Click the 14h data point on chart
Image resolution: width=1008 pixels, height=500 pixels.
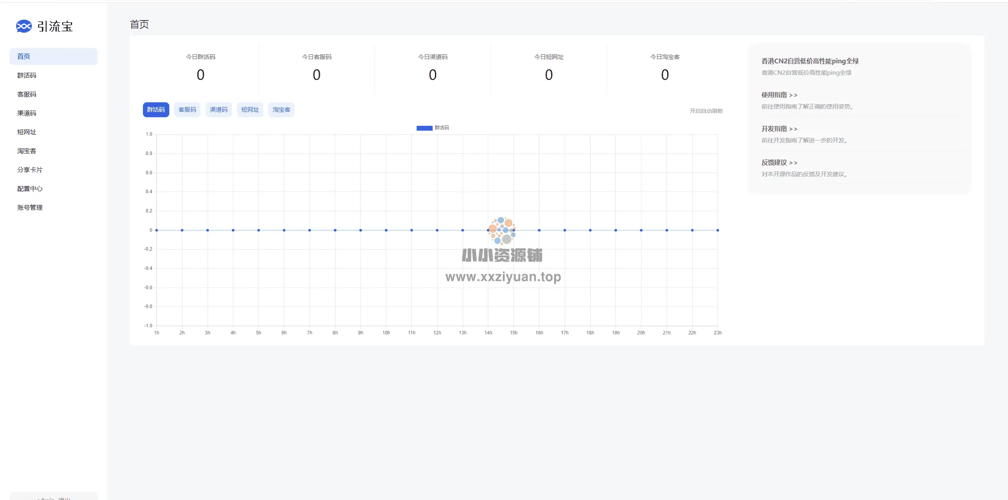tap(488, 230)
